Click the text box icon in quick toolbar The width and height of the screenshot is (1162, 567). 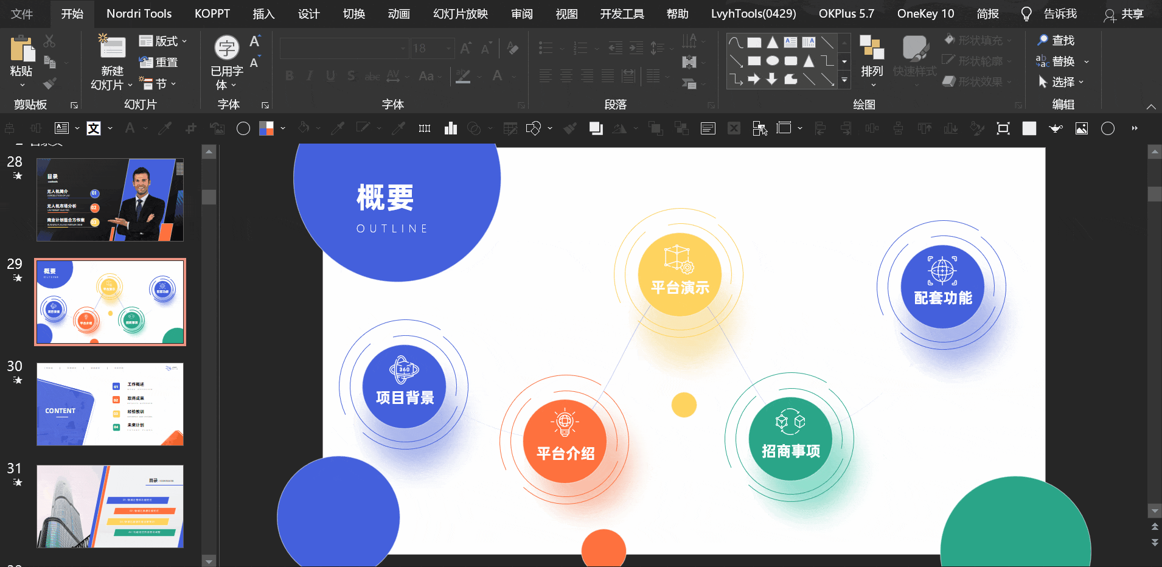(61, 128)
